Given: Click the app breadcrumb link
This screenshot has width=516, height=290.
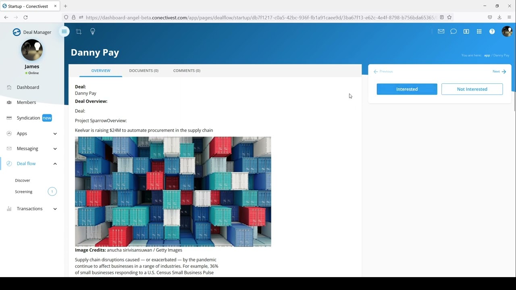Looking at the screenshot, I should click(487, 55).
